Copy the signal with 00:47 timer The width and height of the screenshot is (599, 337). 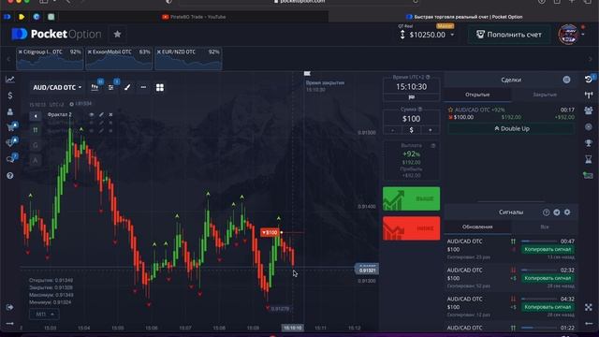[x=548, y=250]
